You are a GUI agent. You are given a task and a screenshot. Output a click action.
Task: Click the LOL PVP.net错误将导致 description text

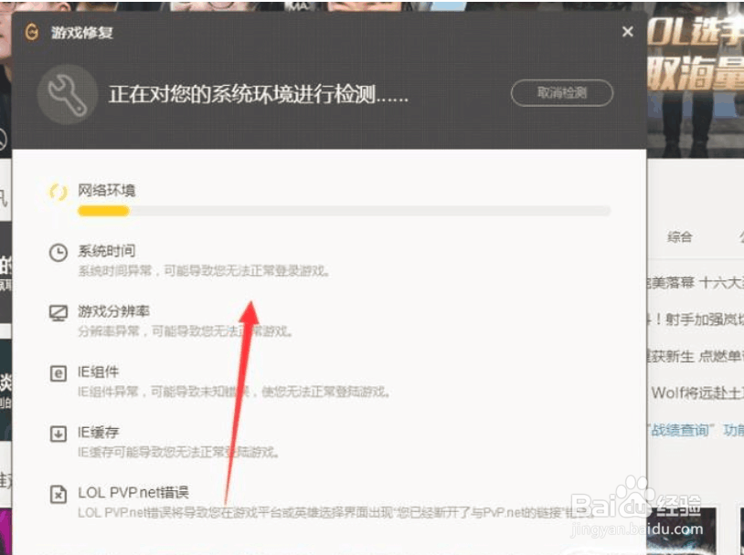tap(336, 513)
